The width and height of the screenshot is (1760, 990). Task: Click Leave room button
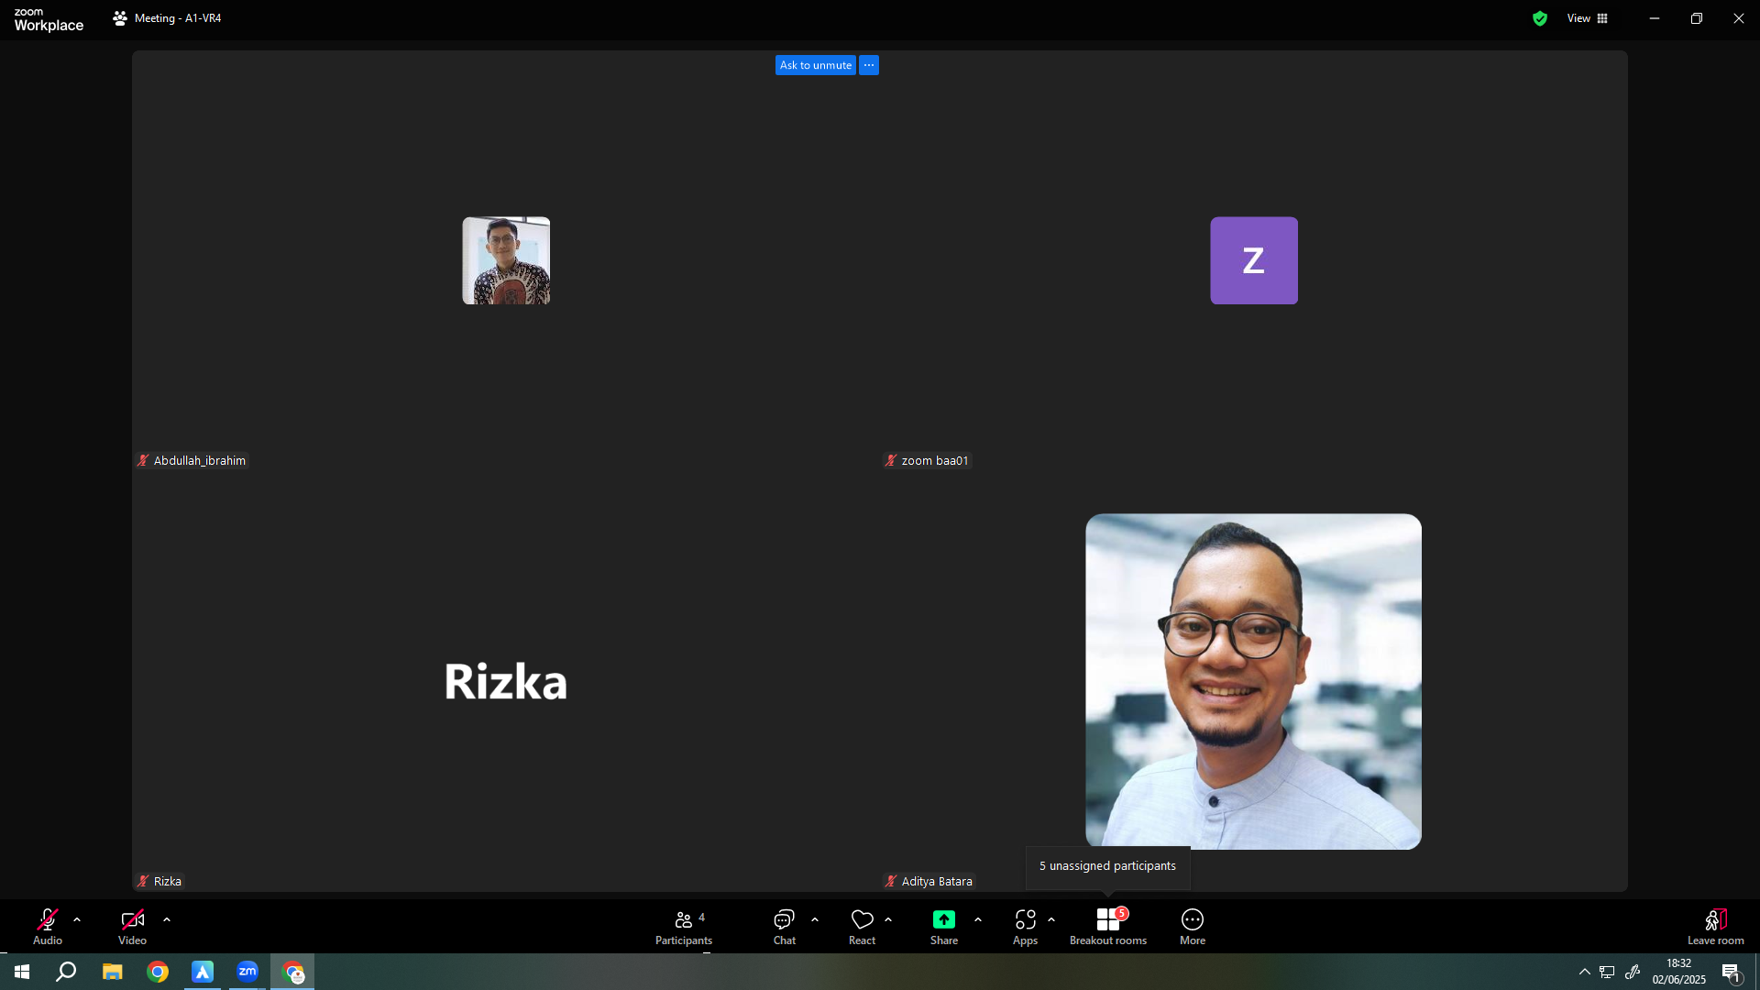(x=1716, y=927)
